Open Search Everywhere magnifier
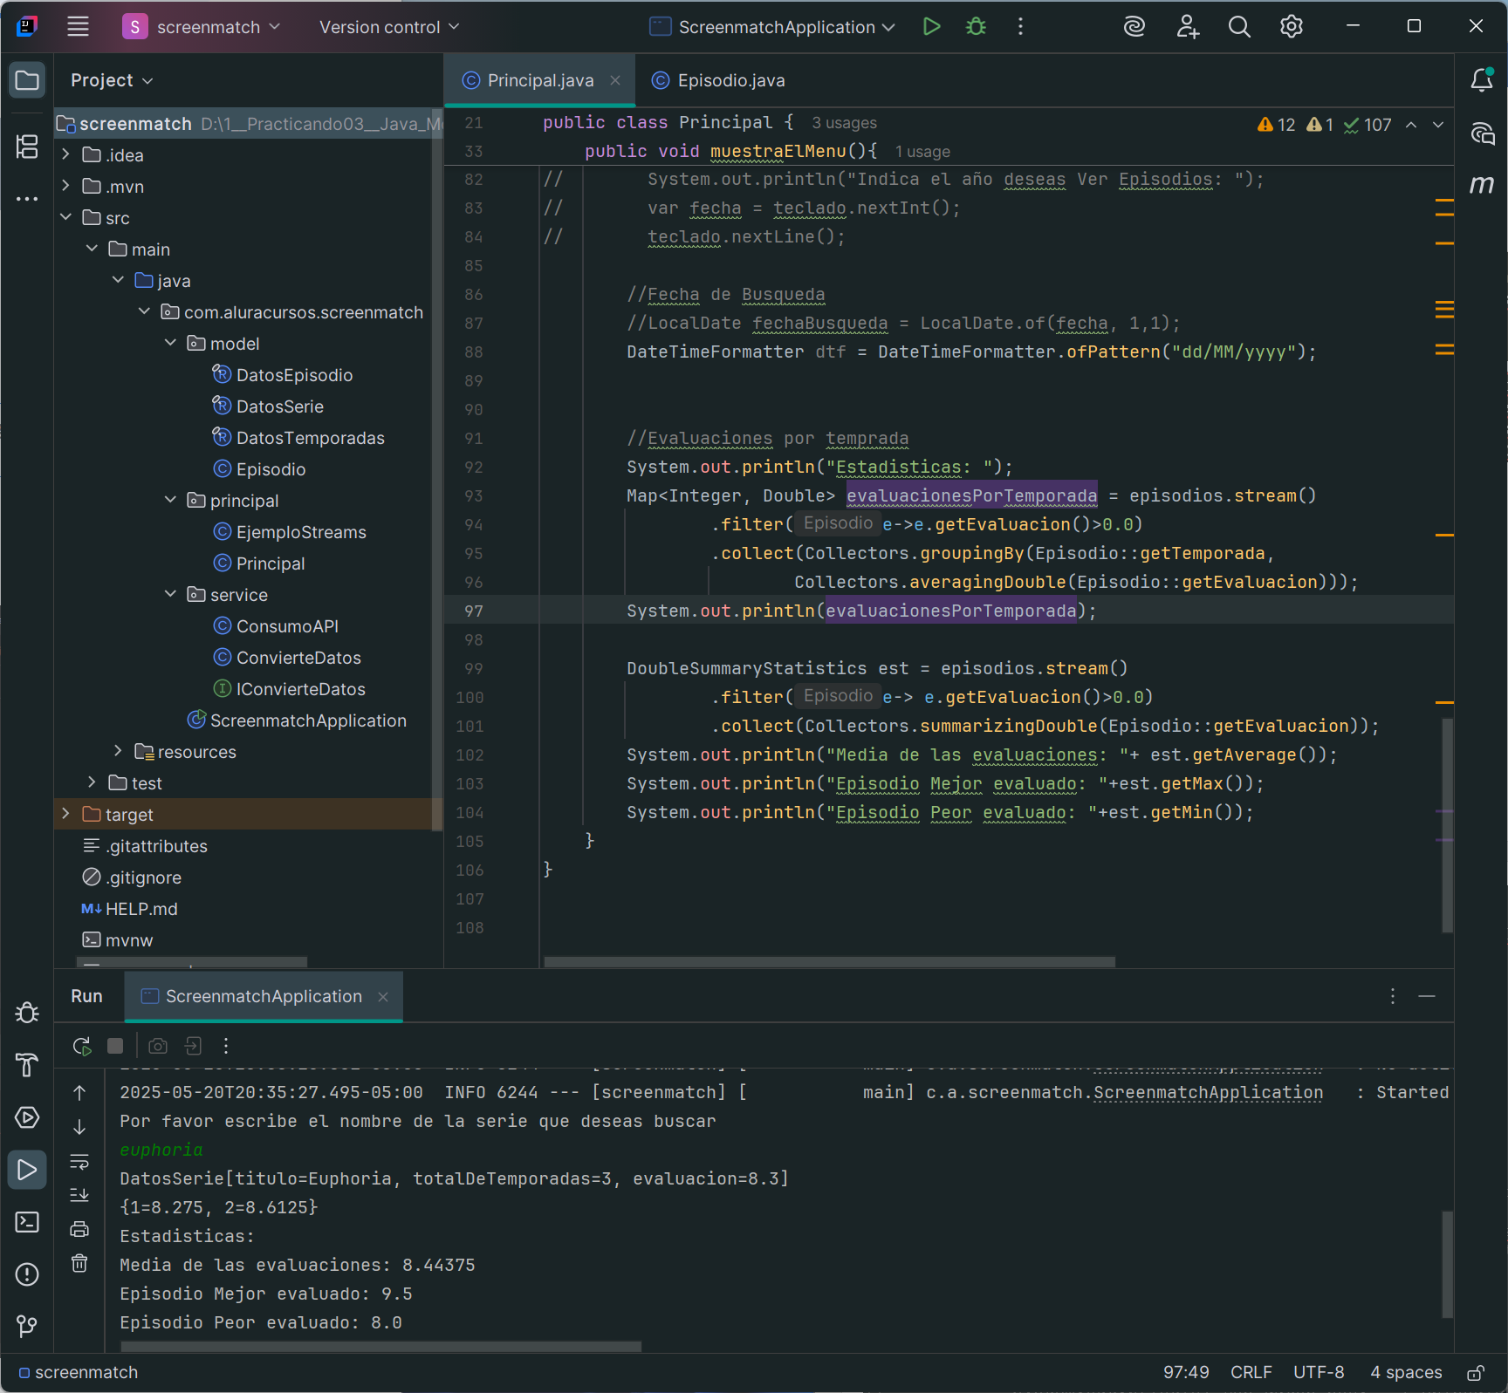 click(1239, 27)
